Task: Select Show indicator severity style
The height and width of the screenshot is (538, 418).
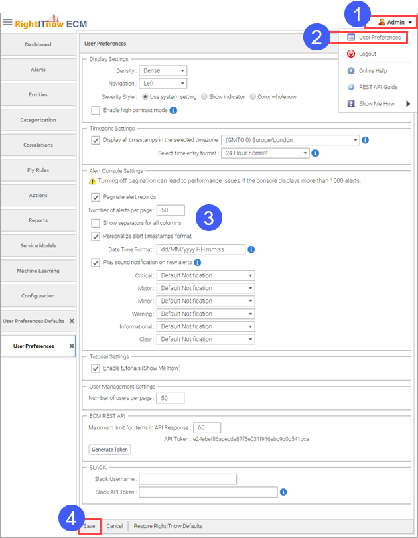Action: pos(204,96)
